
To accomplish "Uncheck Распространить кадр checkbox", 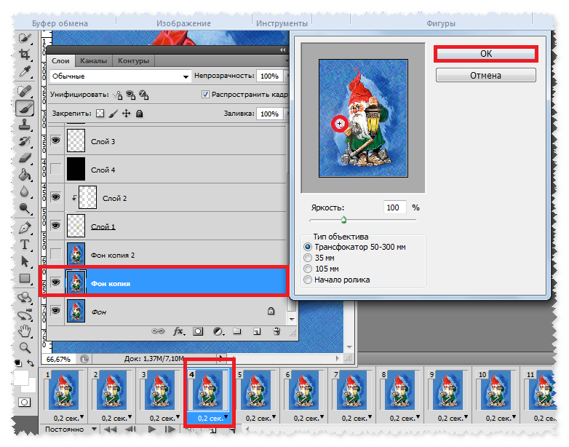I will click(205, 95).
